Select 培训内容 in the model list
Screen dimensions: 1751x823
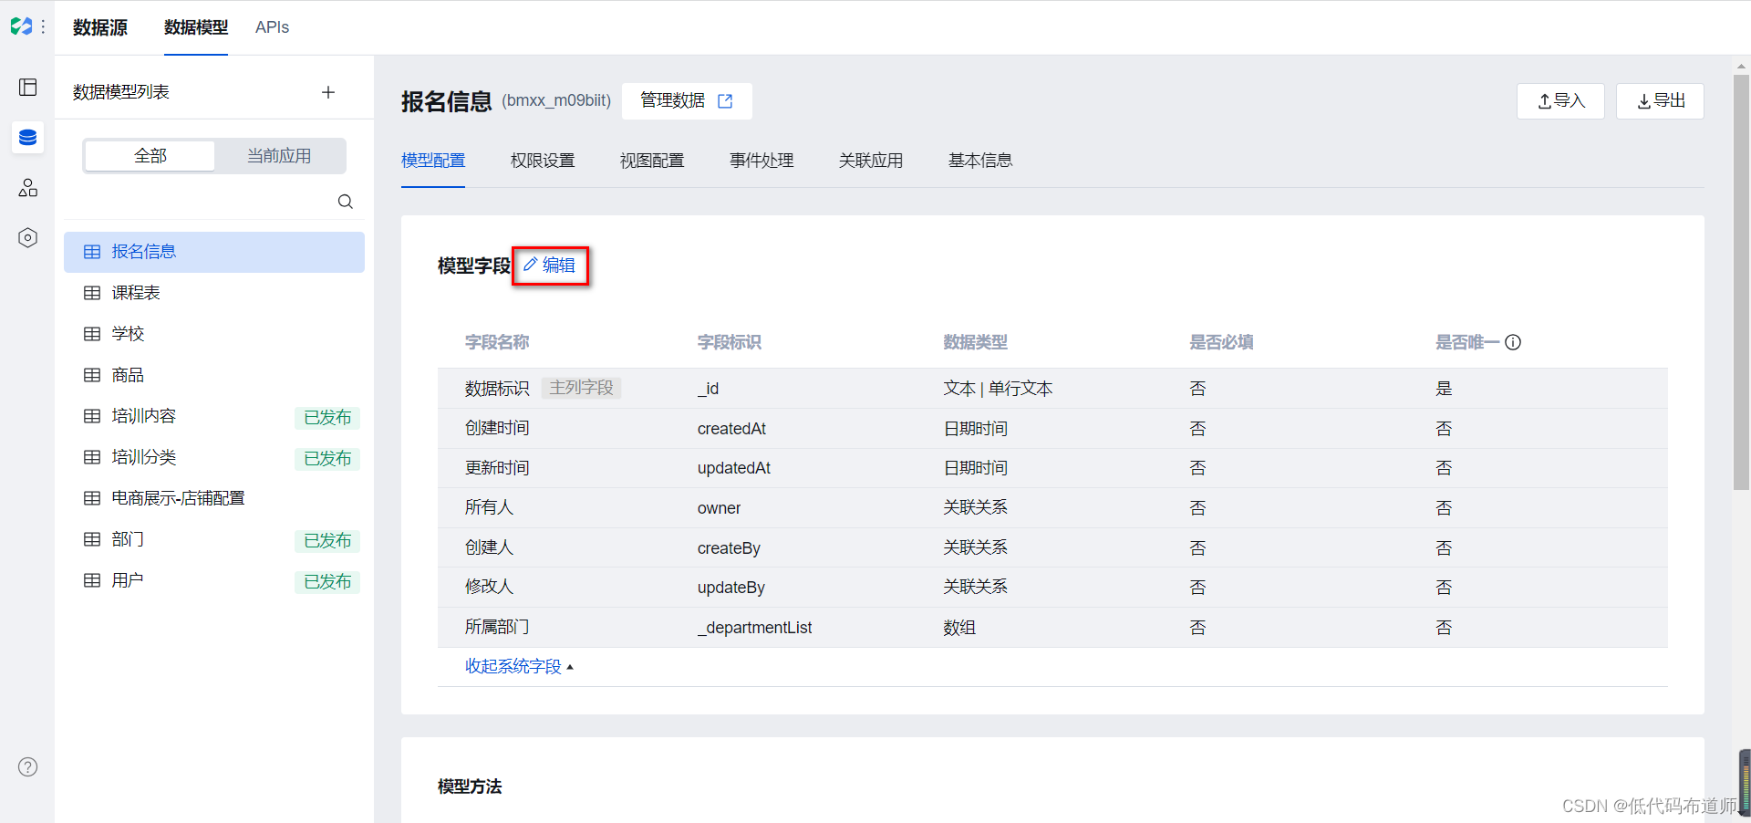pos(214,416)
